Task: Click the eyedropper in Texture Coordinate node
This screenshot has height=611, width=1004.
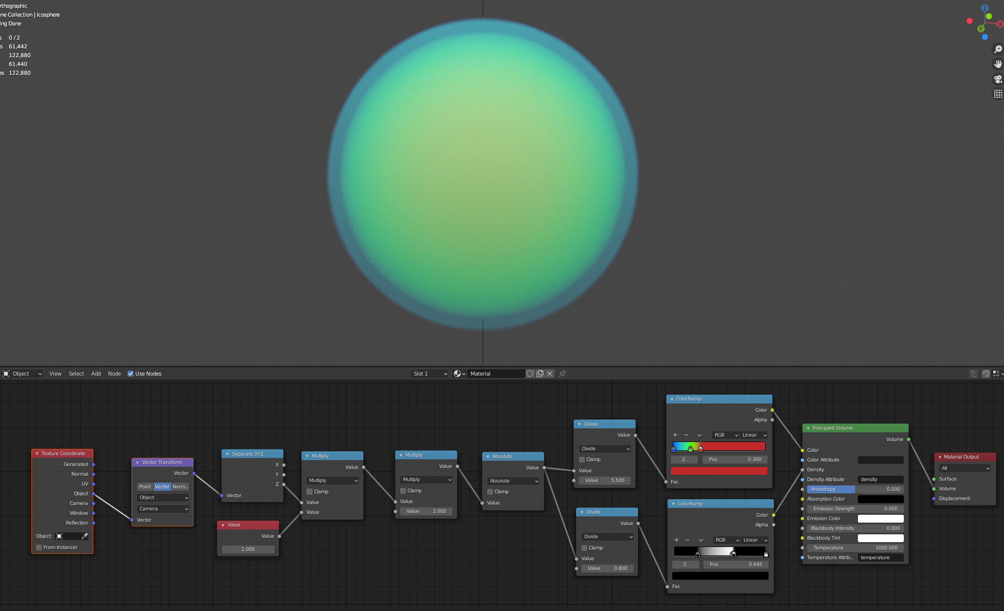Action: coord(85,536)
